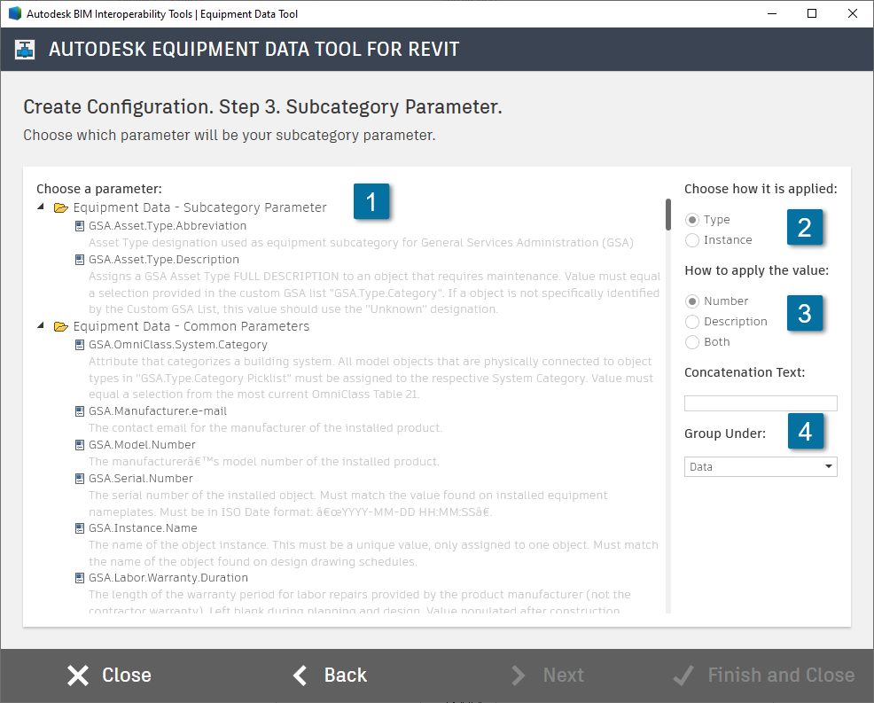Choose Both for applying the value

click(x=691, y=341)
